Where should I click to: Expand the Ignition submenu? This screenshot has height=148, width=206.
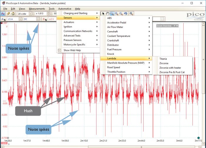(x=78, y=27)
